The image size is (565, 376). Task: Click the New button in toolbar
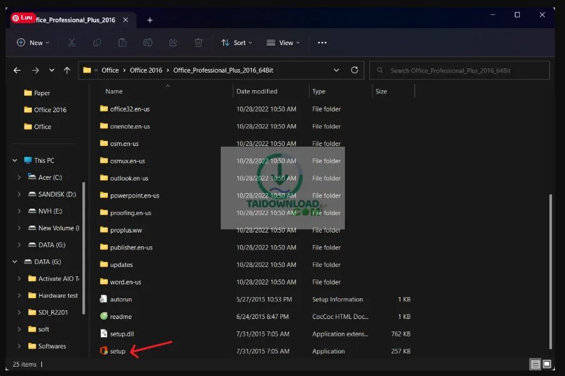point(31,43)
